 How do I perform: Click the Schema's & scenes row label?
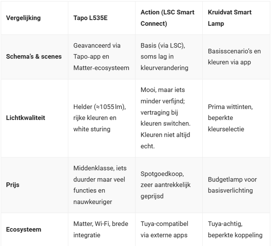tap(34, 57)
